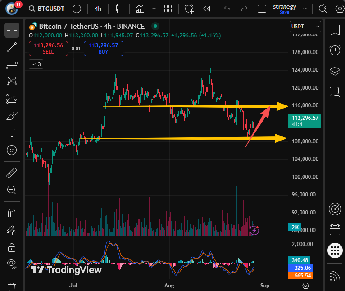Open the Chats speech bubble panel

(x=335, y=92)
